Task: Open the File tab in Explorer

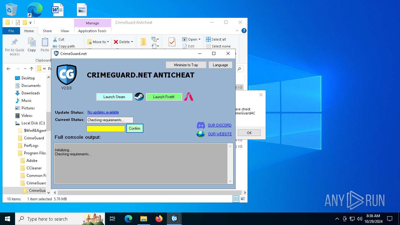Action: point(11,31)
